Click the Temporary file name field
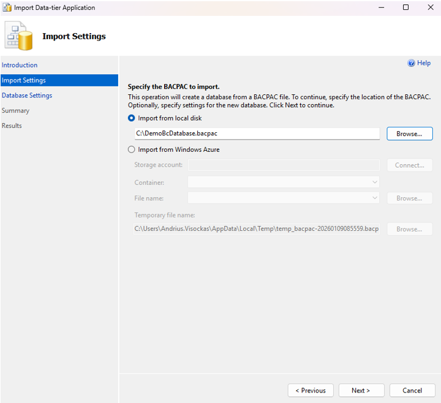The image size is (441, 403). [257, 229]
